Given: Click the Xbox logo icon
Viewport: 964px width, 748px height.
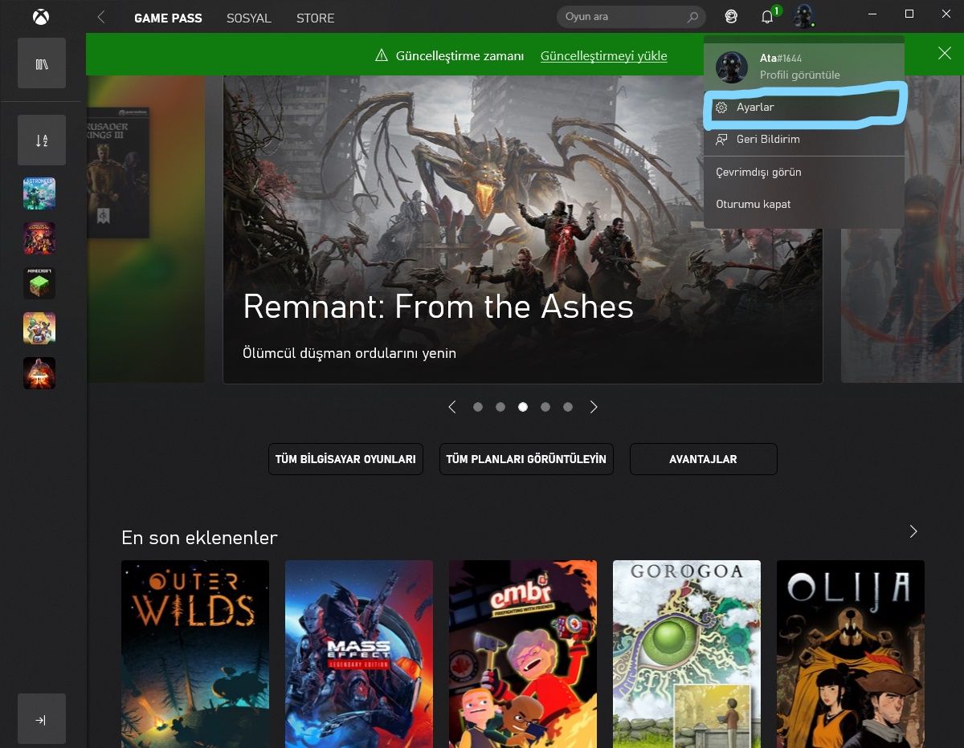Looking at the screenshot, I should click(x=40, y=17).
